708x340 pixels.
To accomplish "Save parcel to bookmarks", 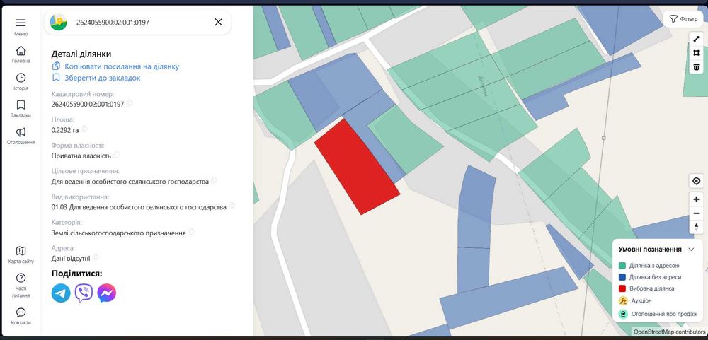I will (x=96, y=78).
